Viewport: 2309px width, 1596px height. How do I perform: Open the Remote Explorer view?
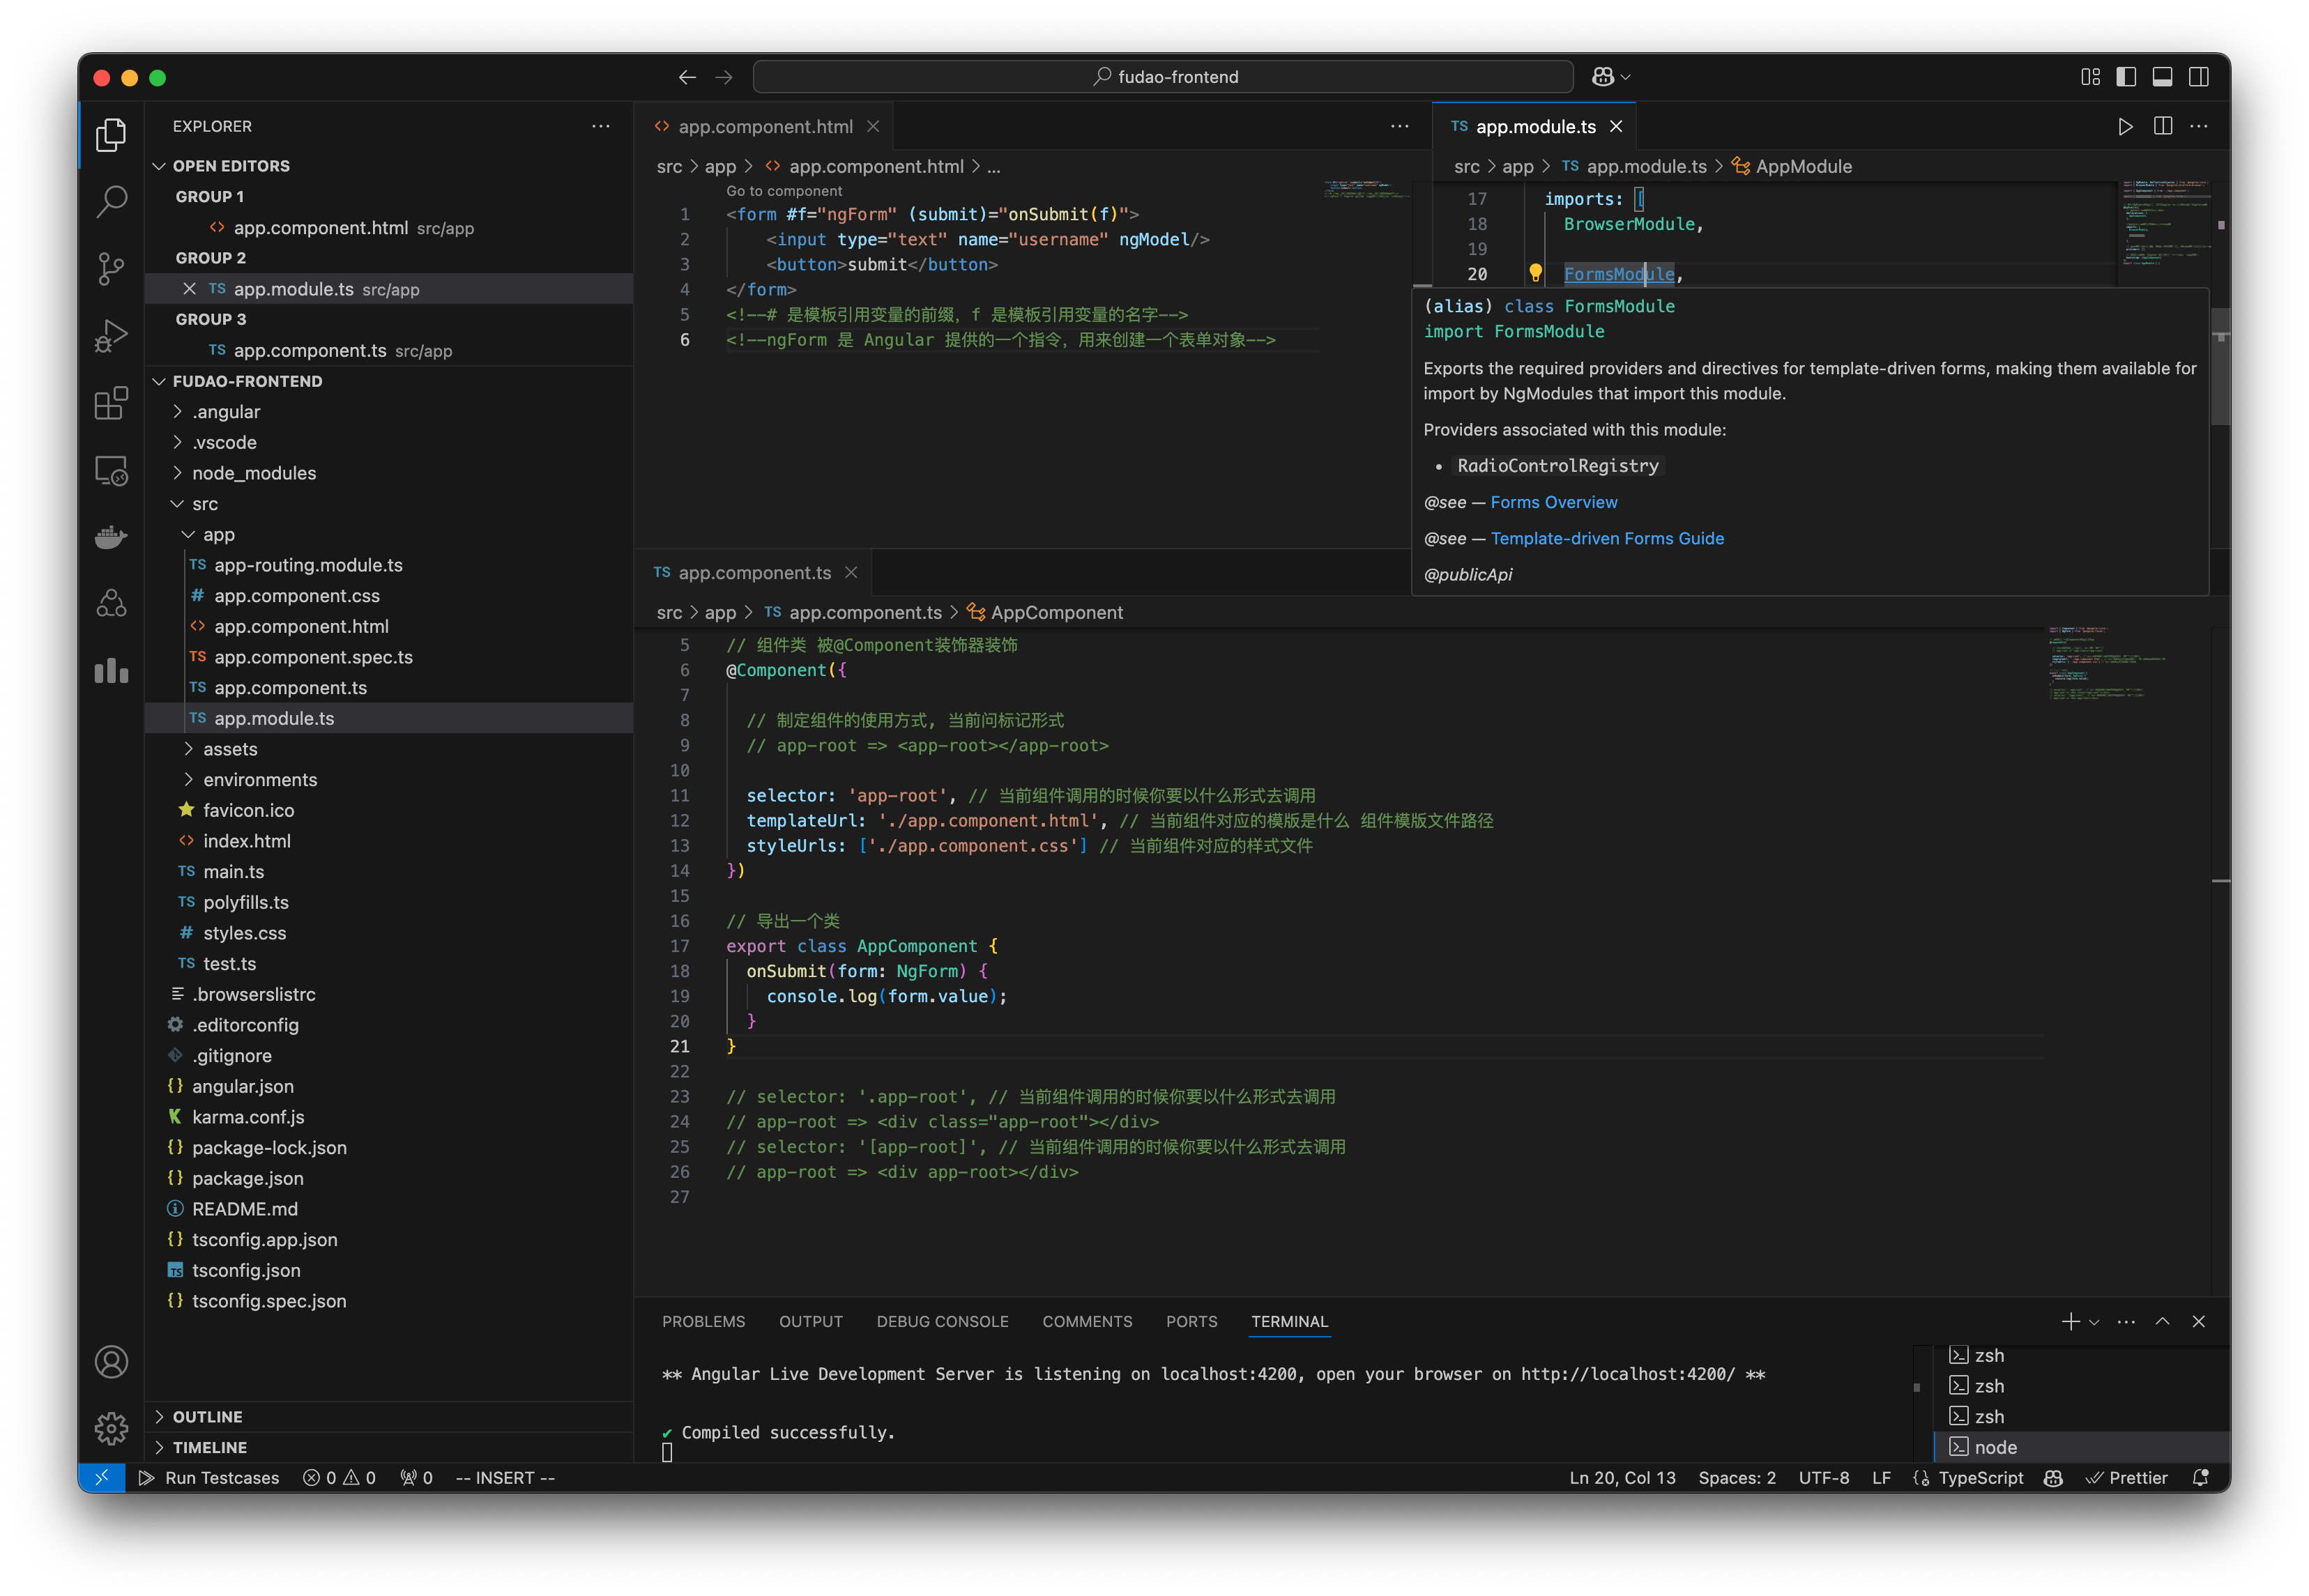pyautogui.click(x=111, y=470)
